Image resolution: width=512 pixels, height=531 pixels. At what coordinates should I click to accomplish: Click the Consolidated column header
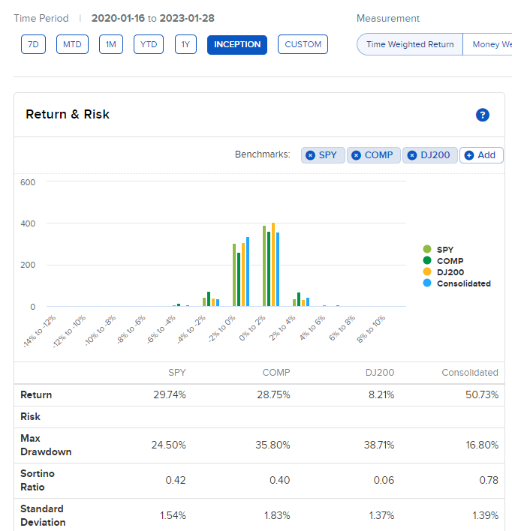pos(470,373)
